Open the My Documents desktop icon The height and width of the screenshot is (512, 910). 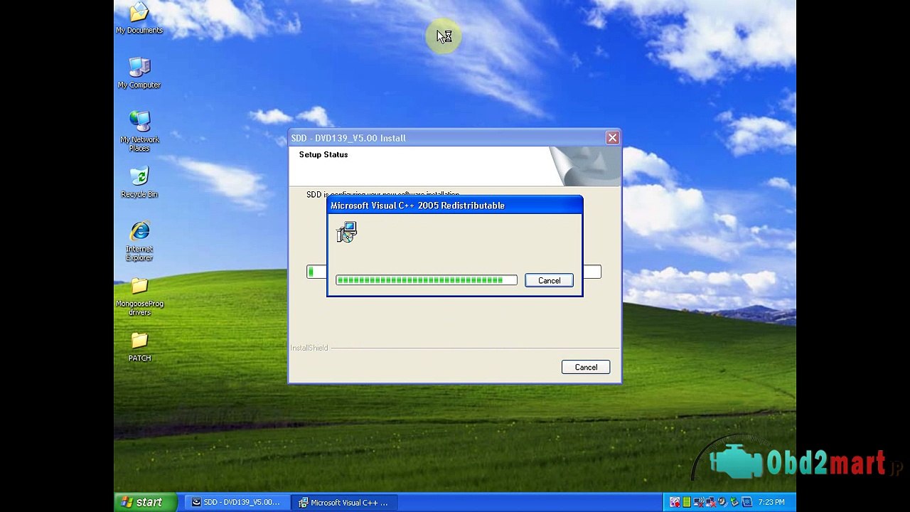coord(139,18)
